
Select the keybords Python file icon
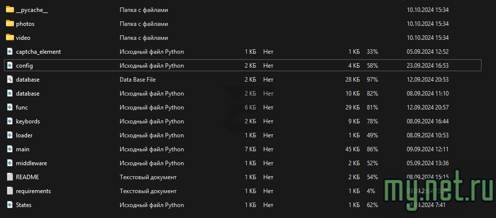tap(9, 121)
